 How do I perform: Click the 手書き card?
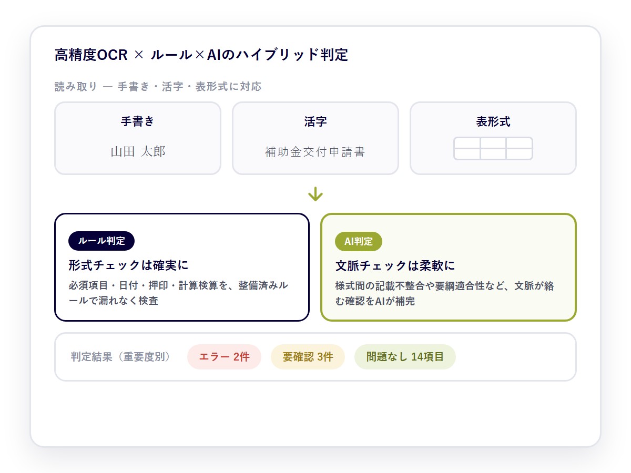138,138
